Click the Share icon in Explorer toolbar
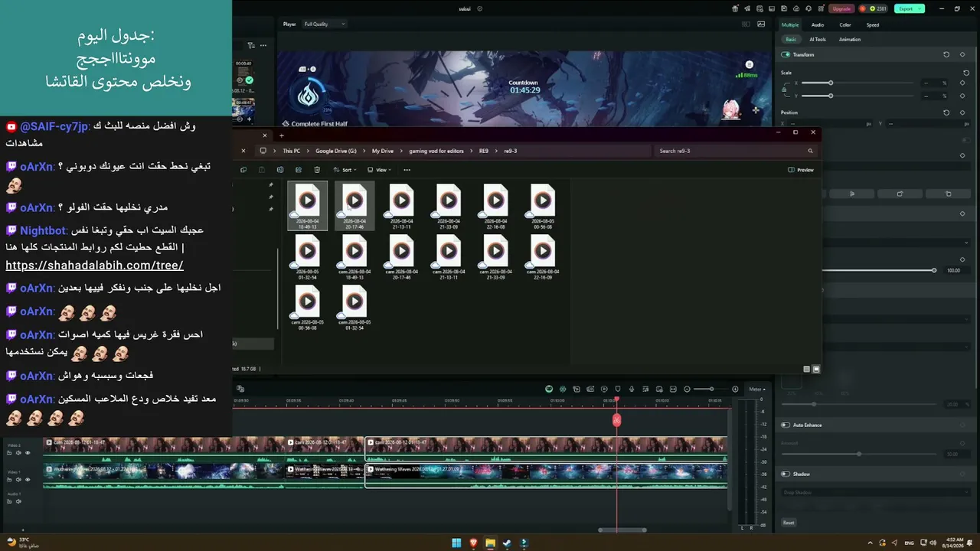Screen dimensions: 980x551 click(299, 170)
